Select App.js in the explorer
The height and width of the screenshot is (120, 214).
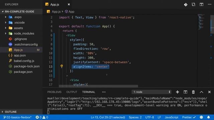(x=21, y=50)
